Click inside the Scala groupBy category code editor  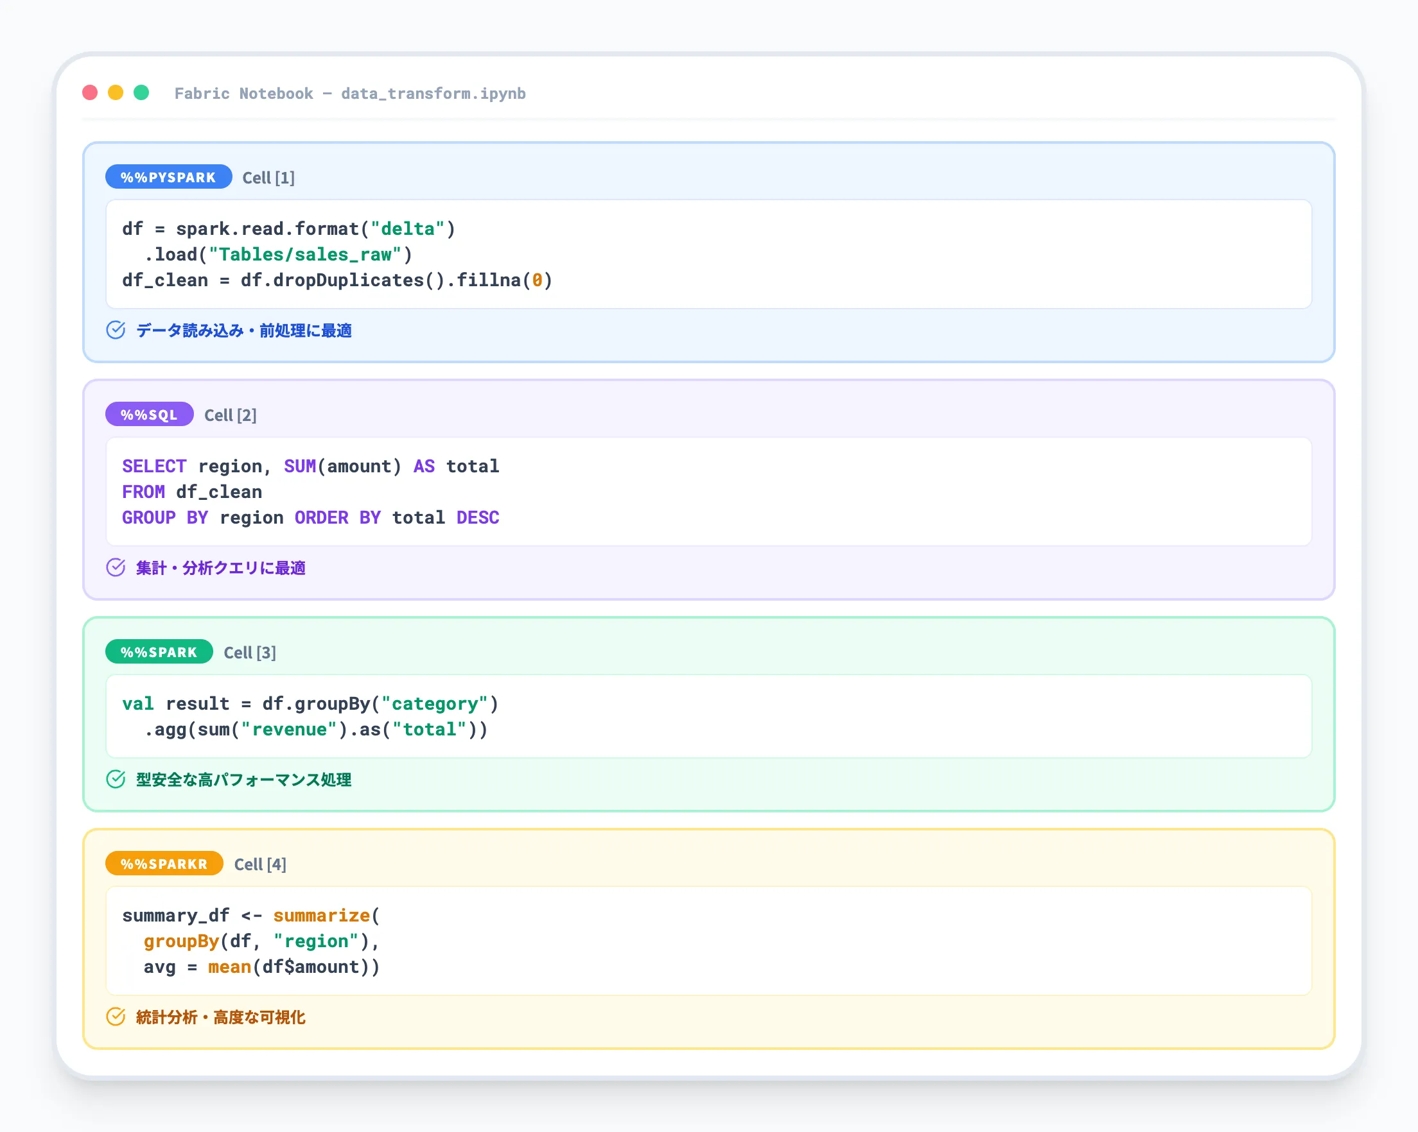708,716
